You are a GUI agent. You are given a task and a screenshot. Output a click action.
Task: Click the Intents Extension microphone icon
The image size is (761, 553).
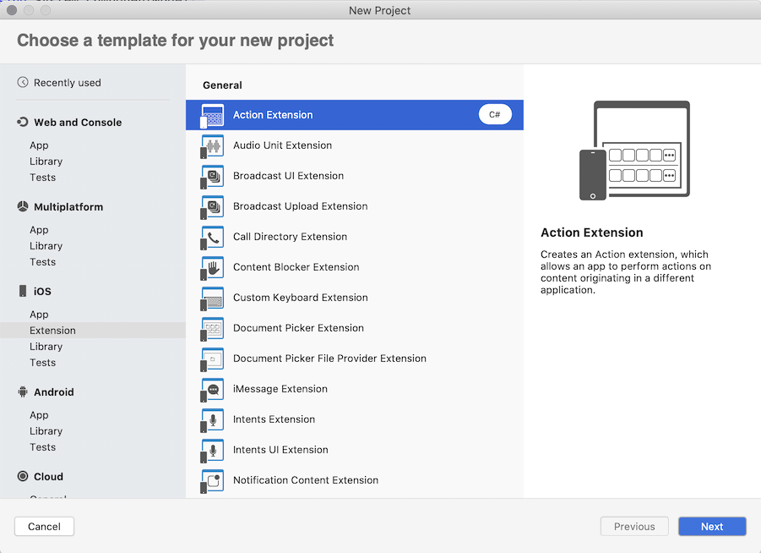[212, 420]
